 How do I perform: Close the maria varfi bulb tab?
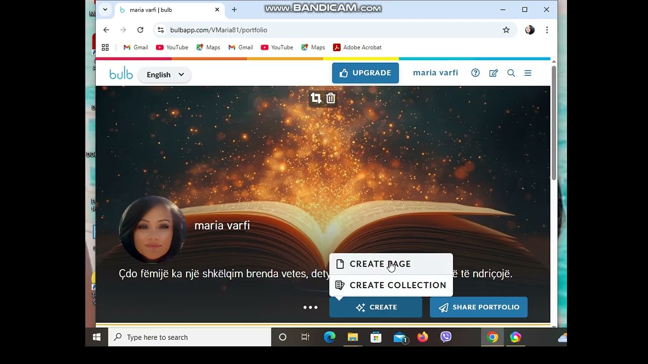pyautogui.click(x=217, y=9)
